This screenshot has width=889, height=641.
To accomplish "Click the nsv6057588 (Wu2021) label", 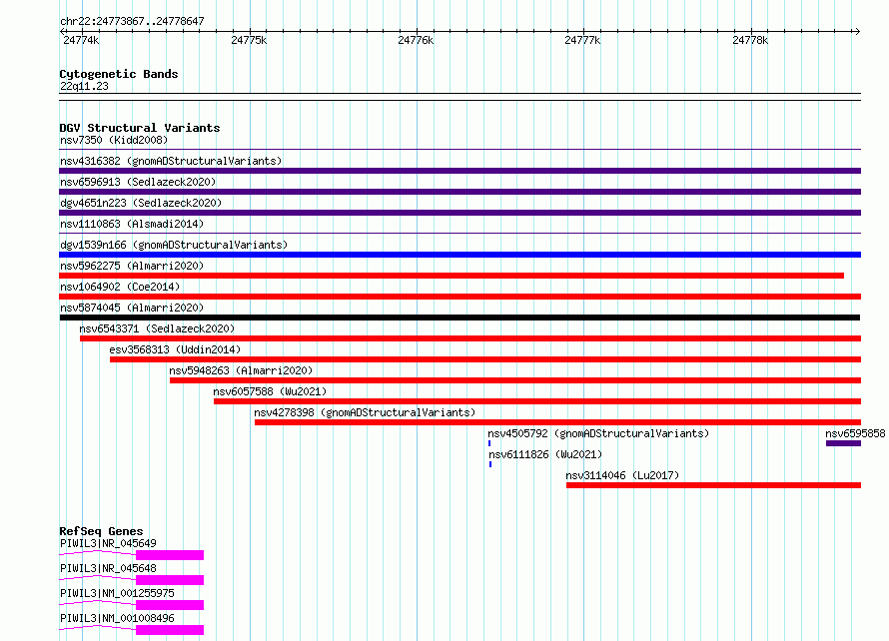I will 270,391.
